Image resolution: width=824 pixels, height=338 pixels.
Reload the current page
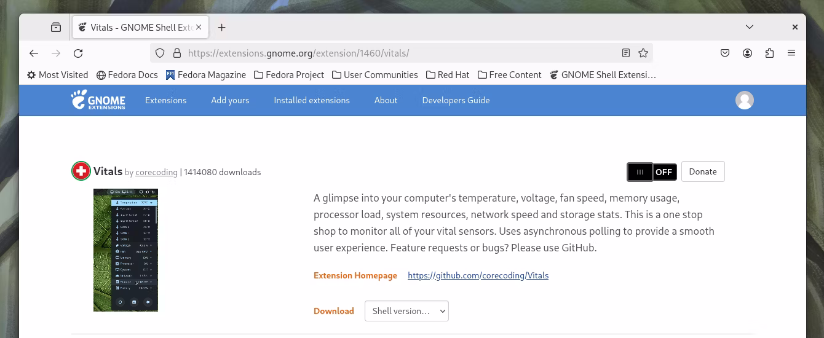(x=78, y=53)
